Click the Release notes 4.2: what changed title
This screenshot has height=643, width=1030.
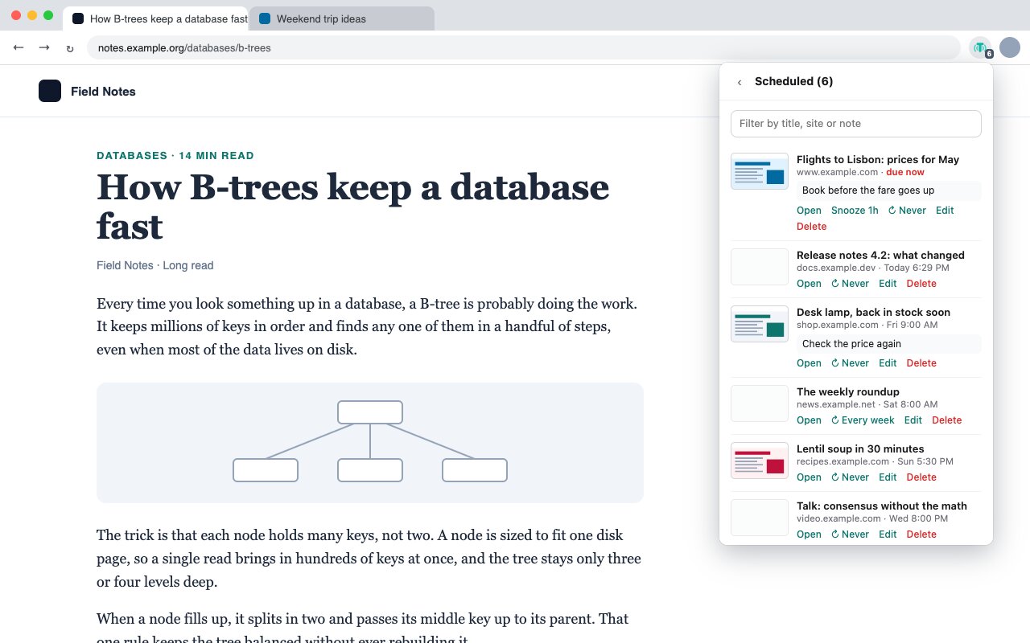[x=880, y=256]
